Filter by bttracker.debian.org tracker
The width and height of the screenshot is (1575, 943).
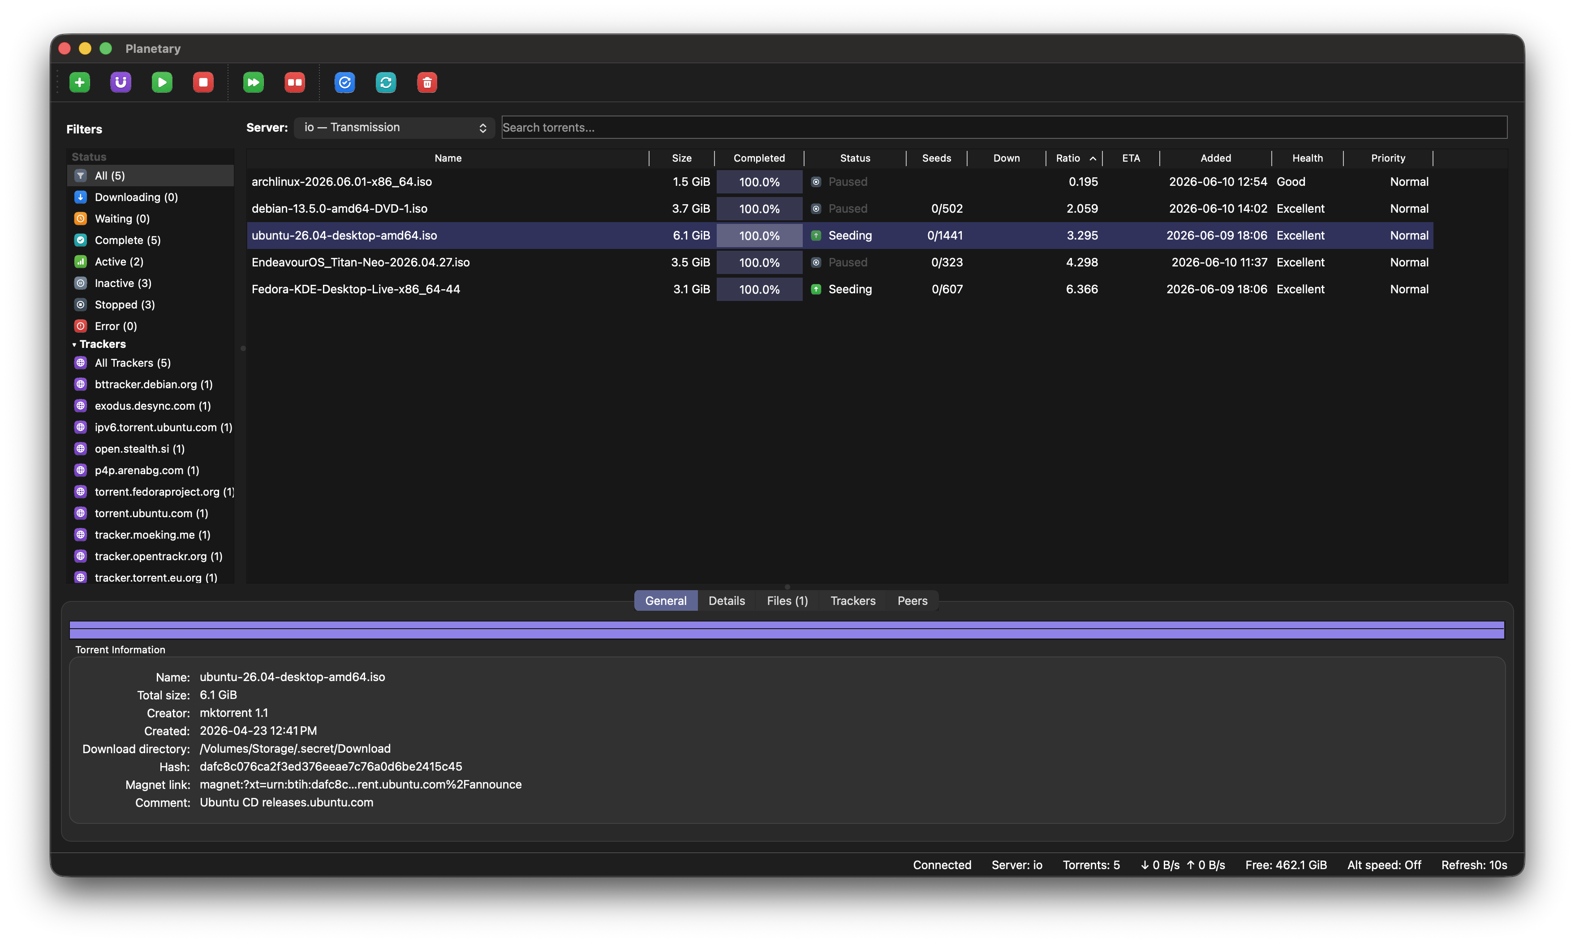(x=151, y=385)
